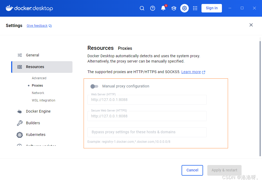Click Apply & restart button
The height and width of the screenshot is (182, 262).
[x=224, y=170]
